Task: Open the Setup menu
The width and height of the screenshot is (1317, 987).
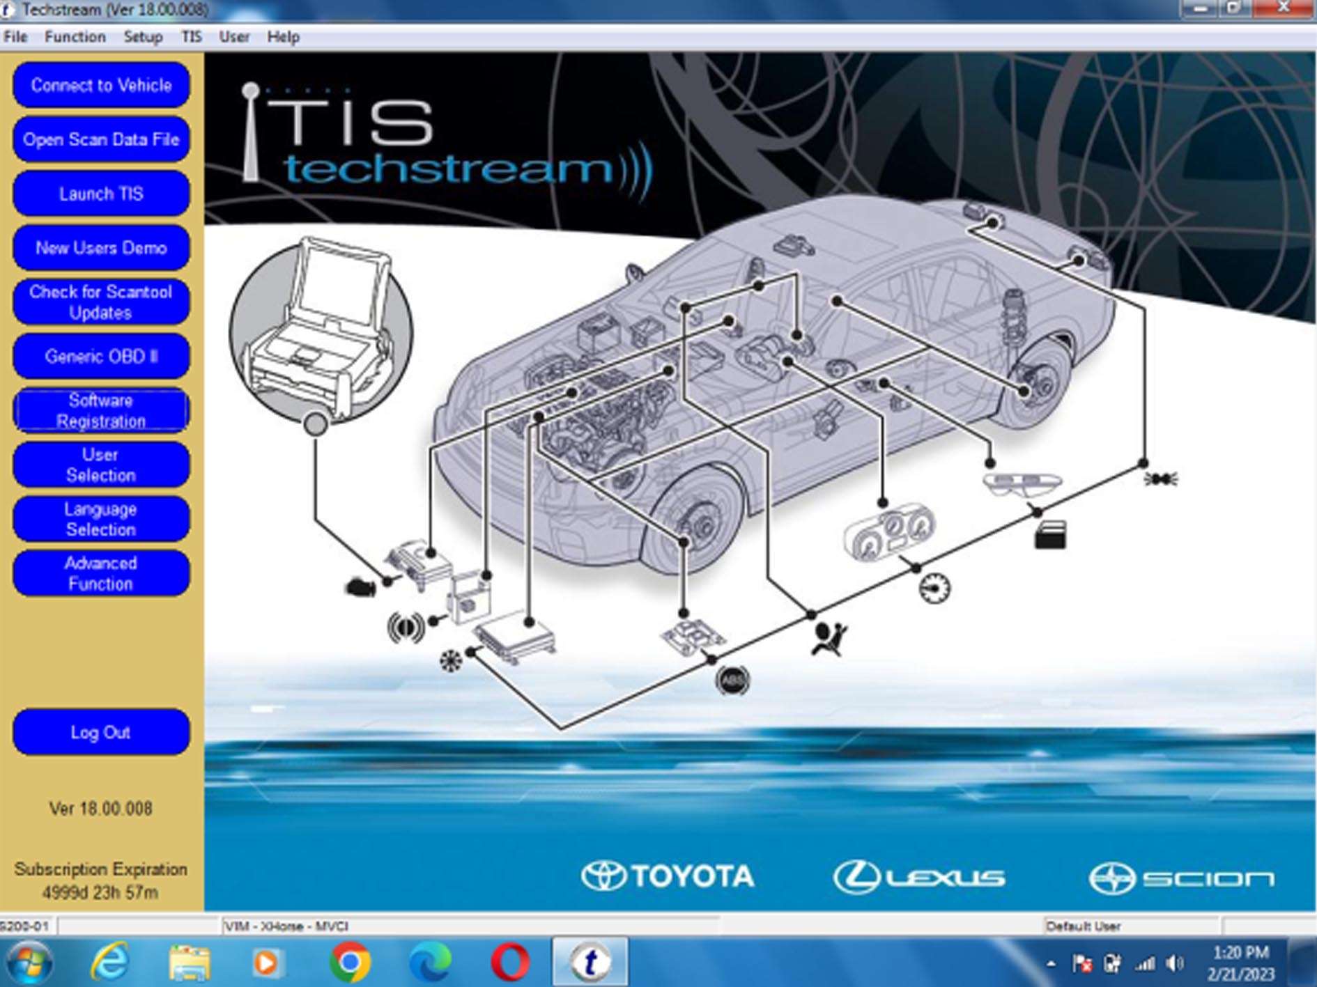Action: tap(143, 37)
